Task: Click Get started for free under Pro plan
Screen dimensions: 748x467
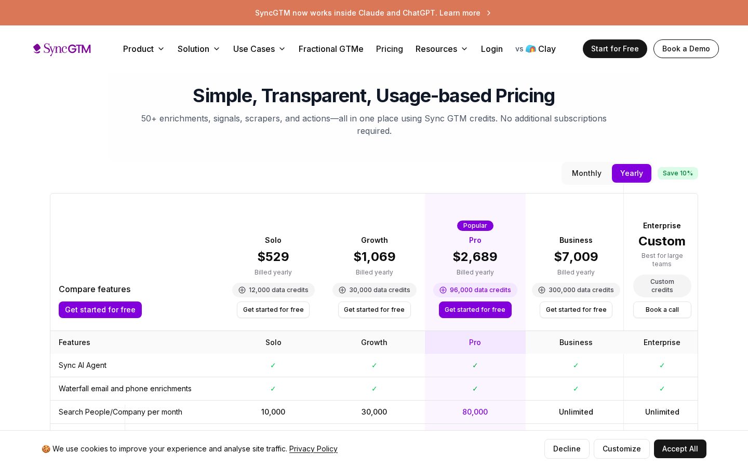Action: tap(475, 310)
